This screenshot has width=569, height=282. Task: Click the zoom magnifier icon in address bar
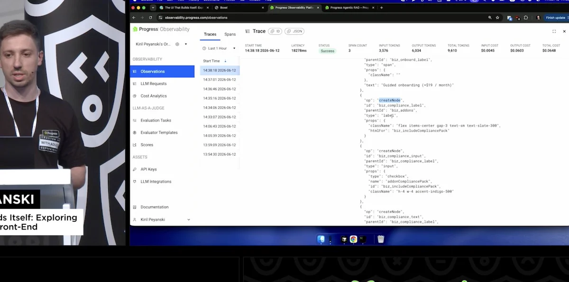point(490,18)
